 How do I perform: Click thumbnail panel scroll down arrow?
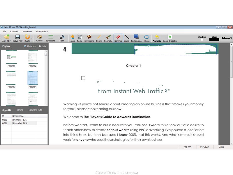[x=46, y=104]
